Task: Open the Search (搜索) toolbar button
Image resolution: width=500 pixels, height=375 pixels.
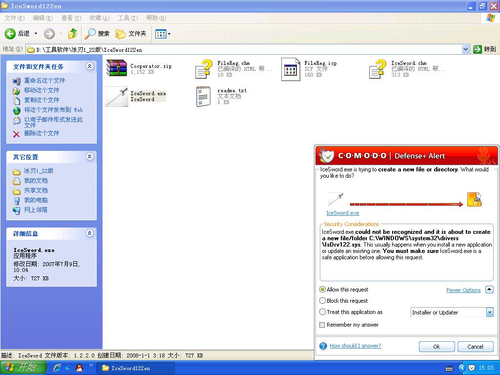Action: [97, 34]
